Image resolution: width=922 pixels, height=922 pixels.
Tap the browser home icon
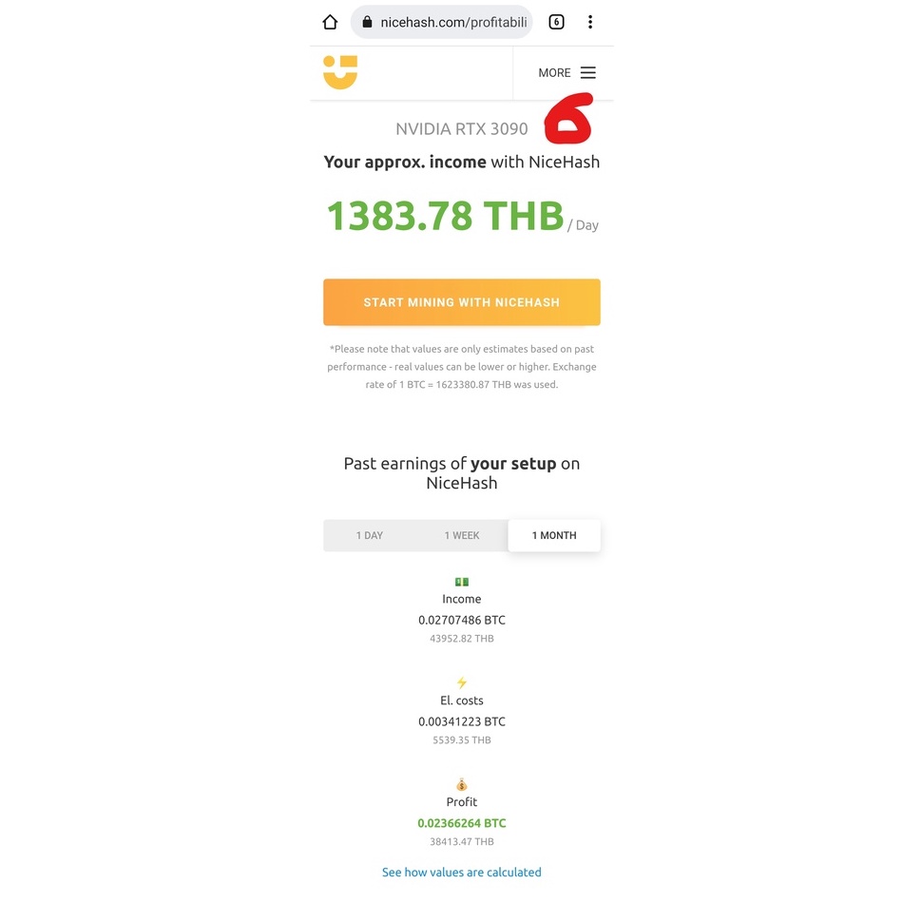click(x=330, y=23)
